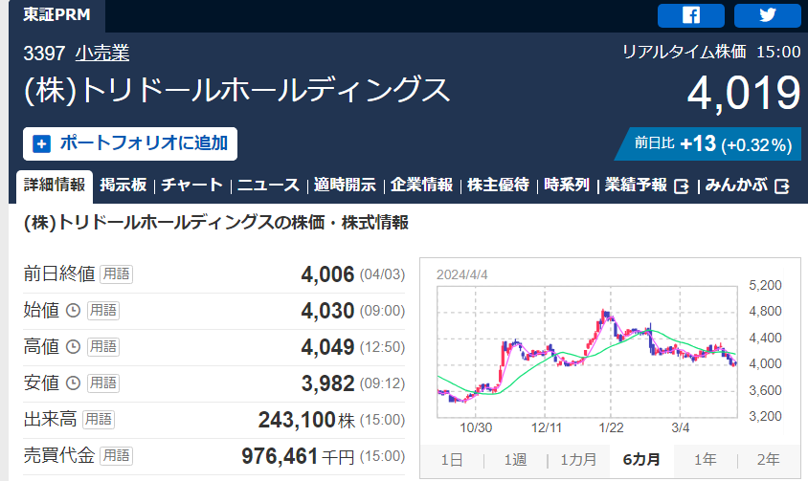Viewport: 808px width, 481px height.
Task: Click the clock icon beside 始値
Action: (73, 311)
